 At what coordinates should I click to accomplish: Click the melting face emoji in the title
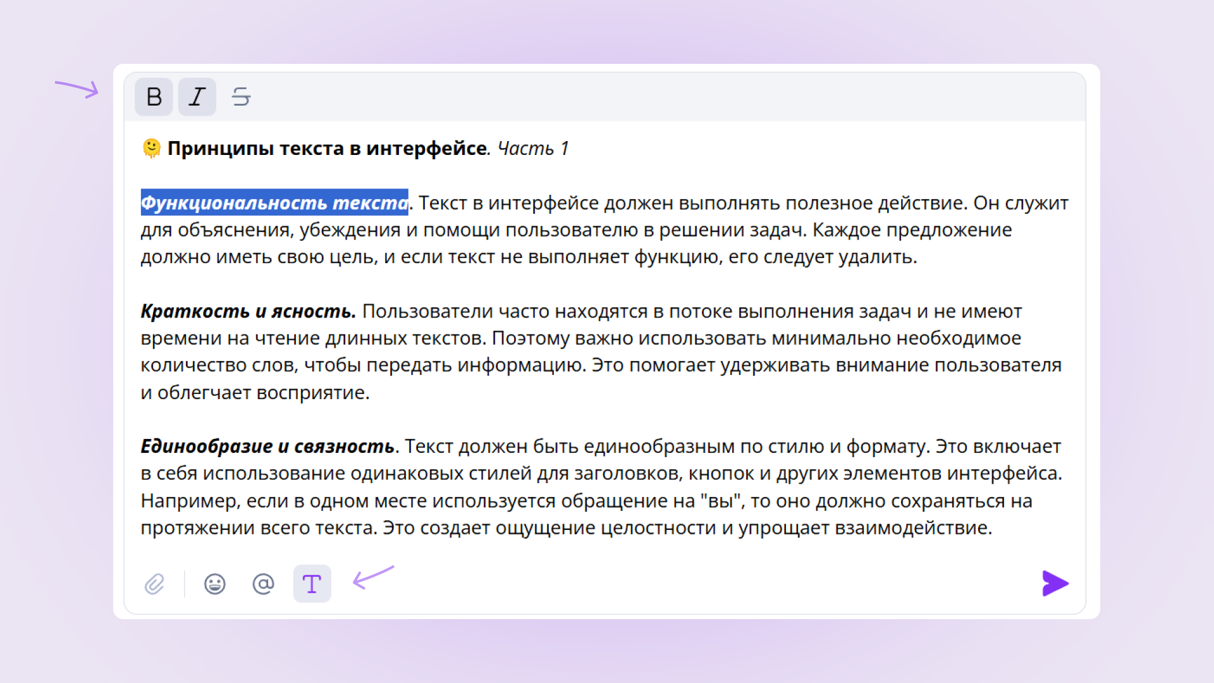pos(152,148)
